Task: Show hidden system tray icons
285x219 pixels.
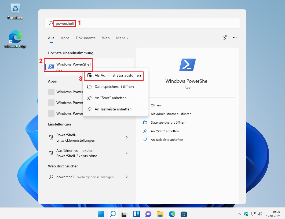Action: click(239, 214)
